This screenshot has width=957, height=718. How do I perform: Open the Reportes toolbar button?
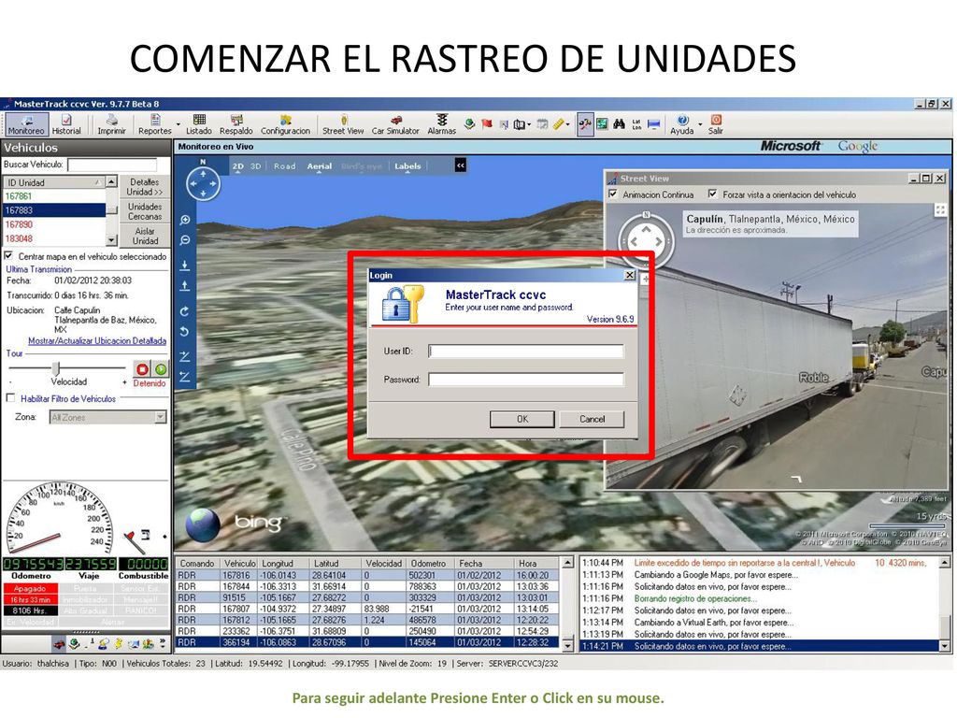click(154, 124)
